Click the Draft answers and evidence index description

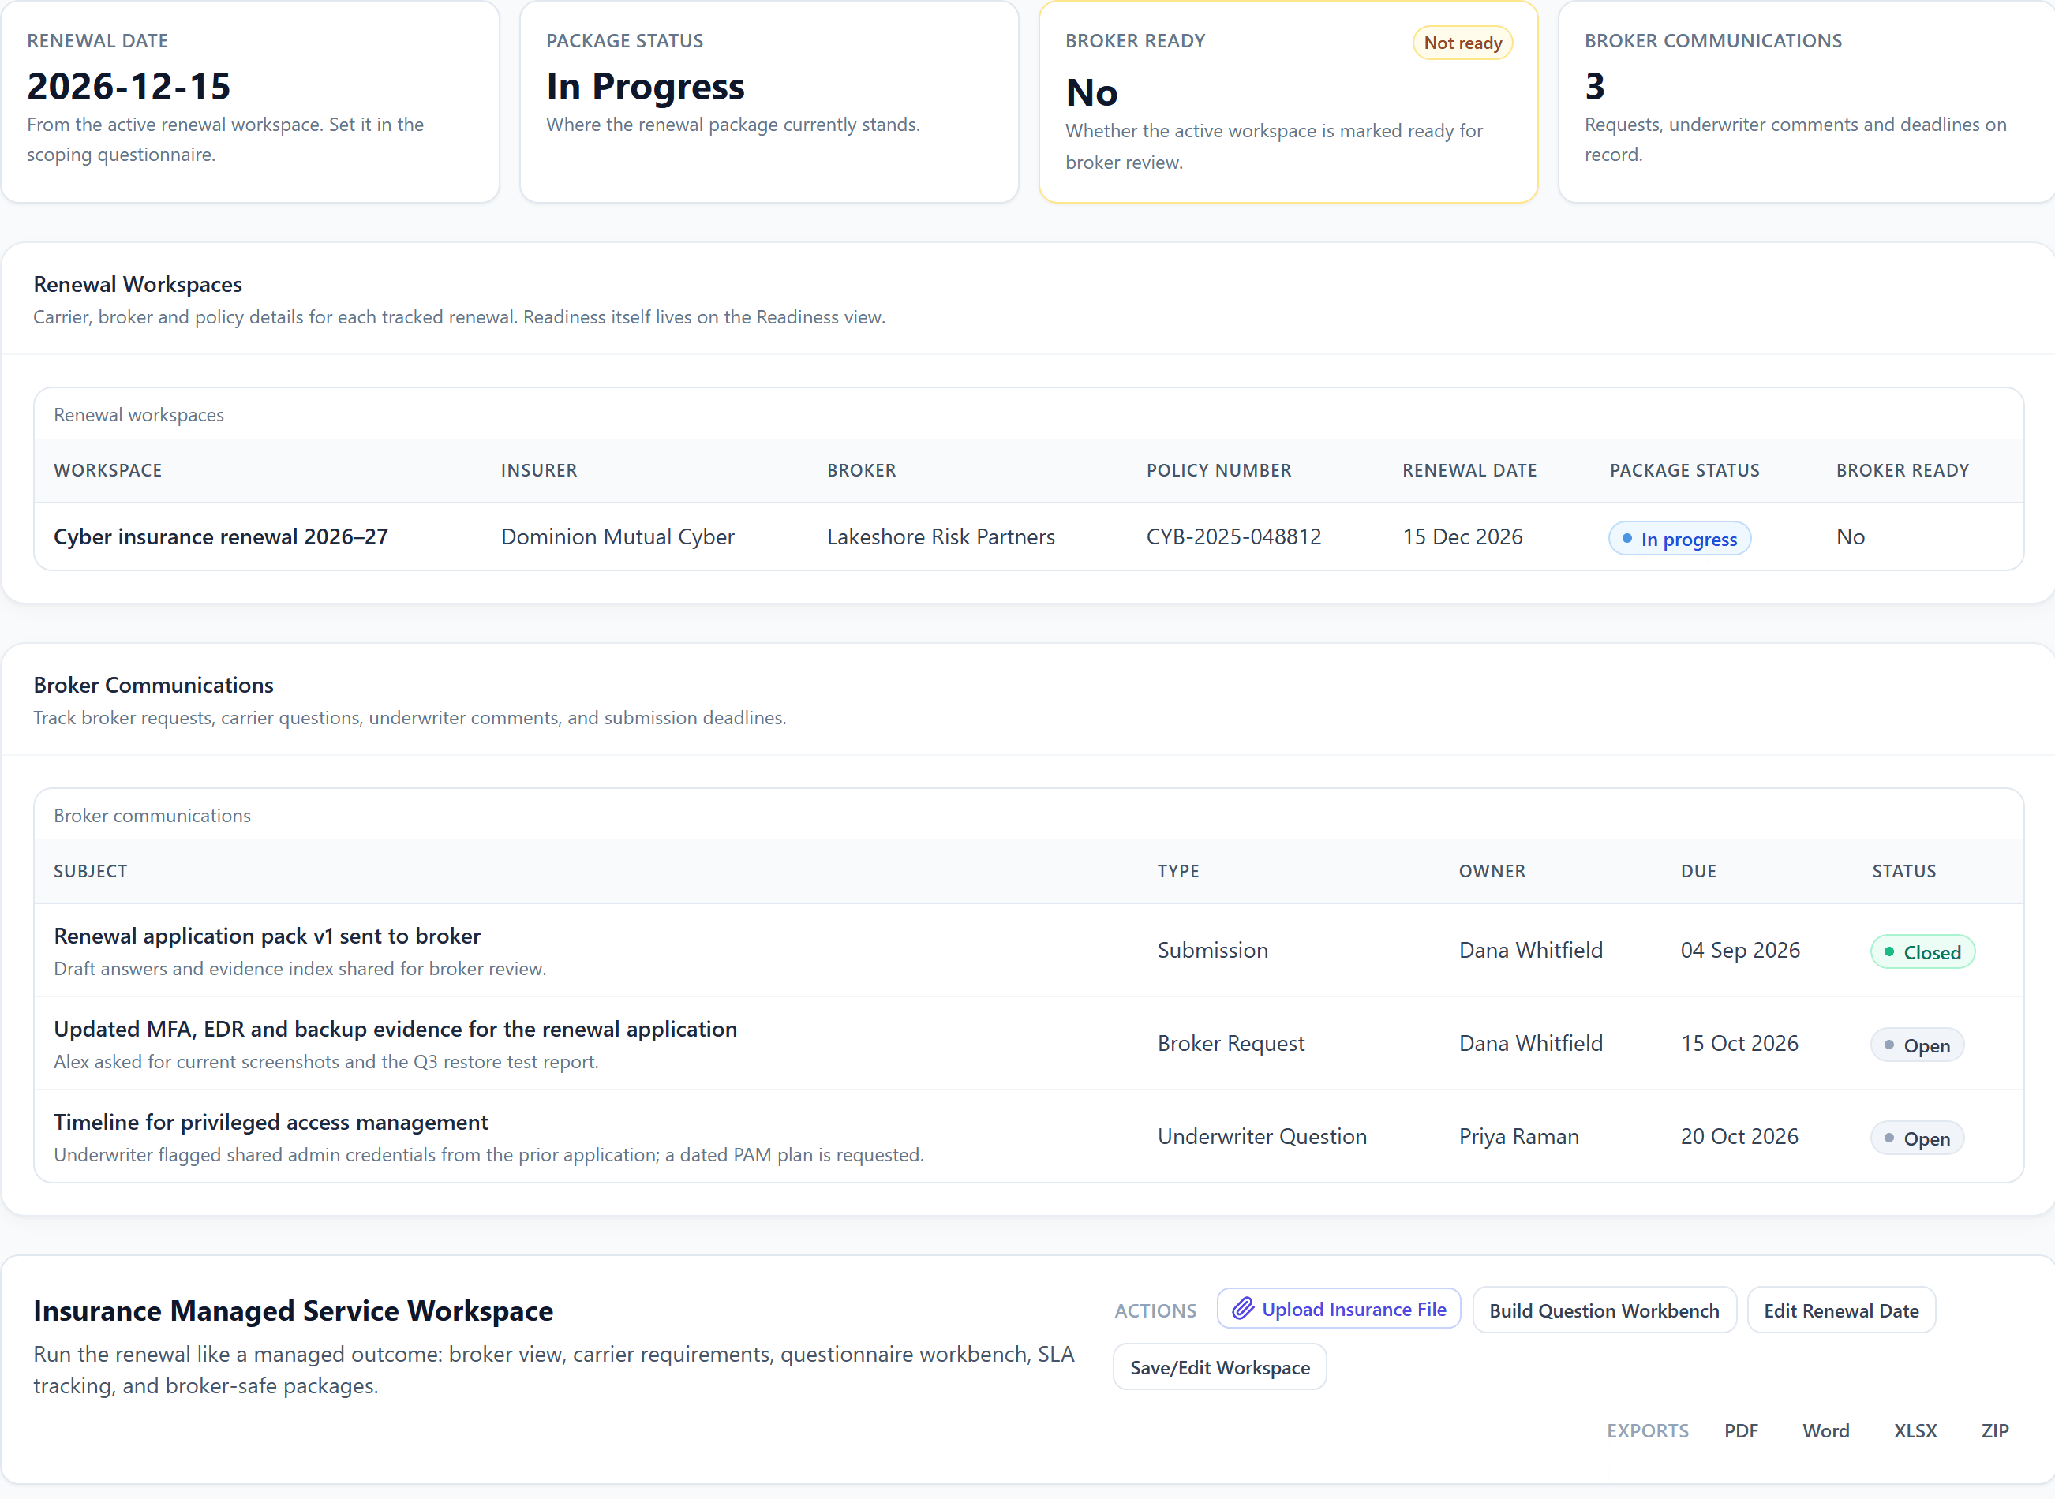click(300, 969)
